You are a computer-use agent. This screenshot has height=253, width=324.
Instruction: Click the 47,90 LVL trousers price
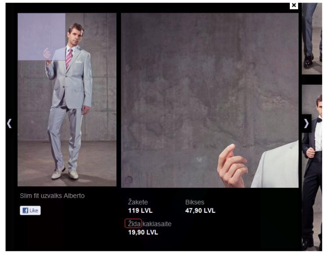[200, 210]
